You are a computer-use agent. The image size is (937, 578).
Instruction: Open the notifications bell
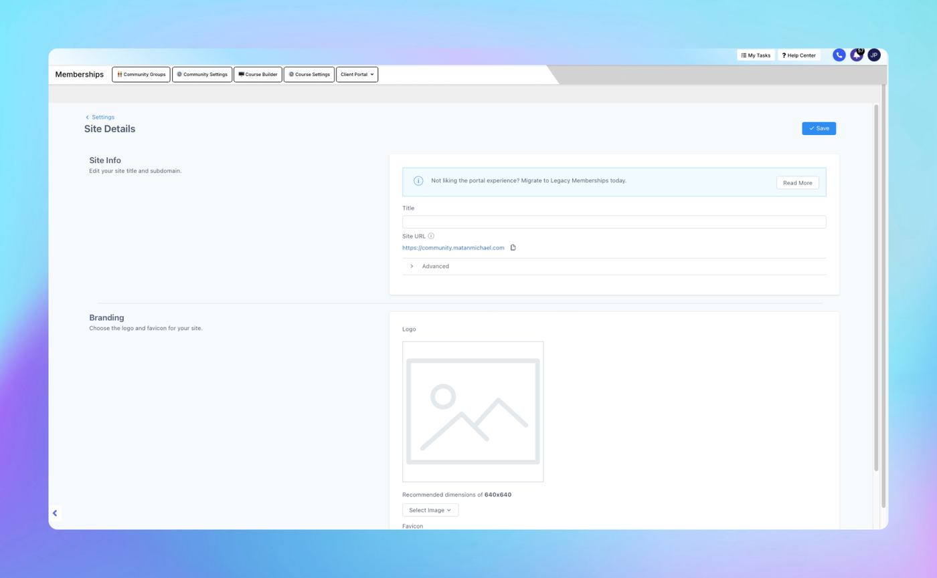click(x=857, y=55)
